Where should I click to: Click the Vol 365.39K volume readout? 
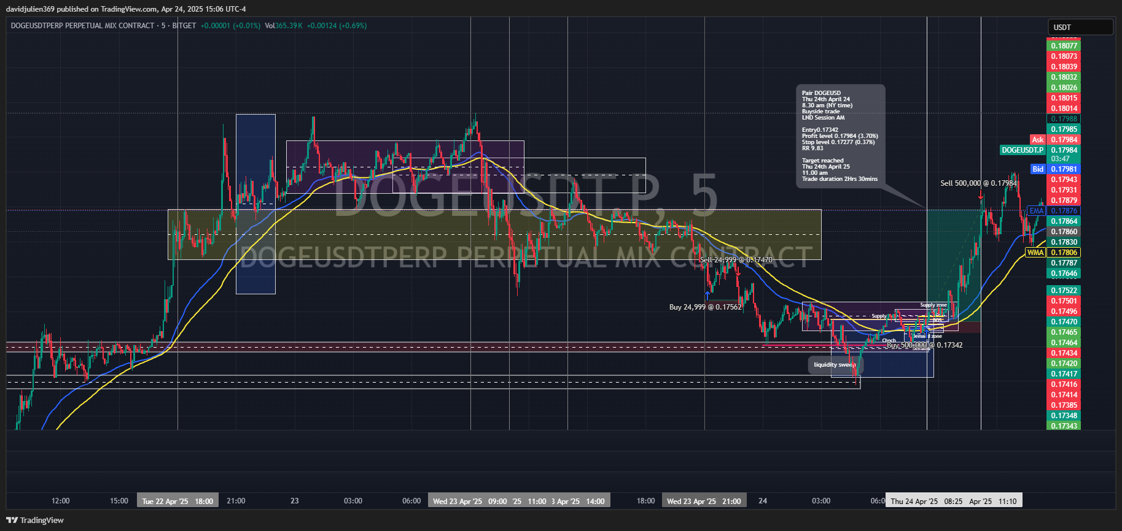[284, 26]
